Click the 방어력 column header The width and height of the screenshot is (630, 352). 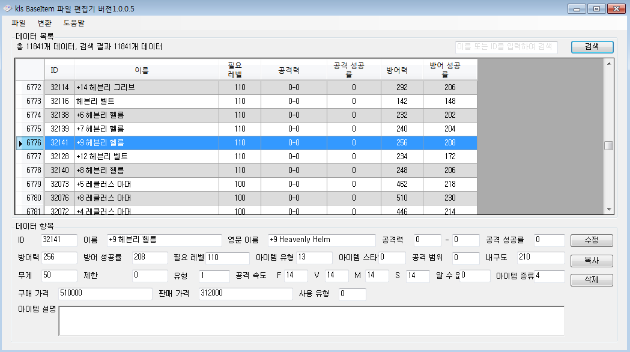(x=402, y=70)
